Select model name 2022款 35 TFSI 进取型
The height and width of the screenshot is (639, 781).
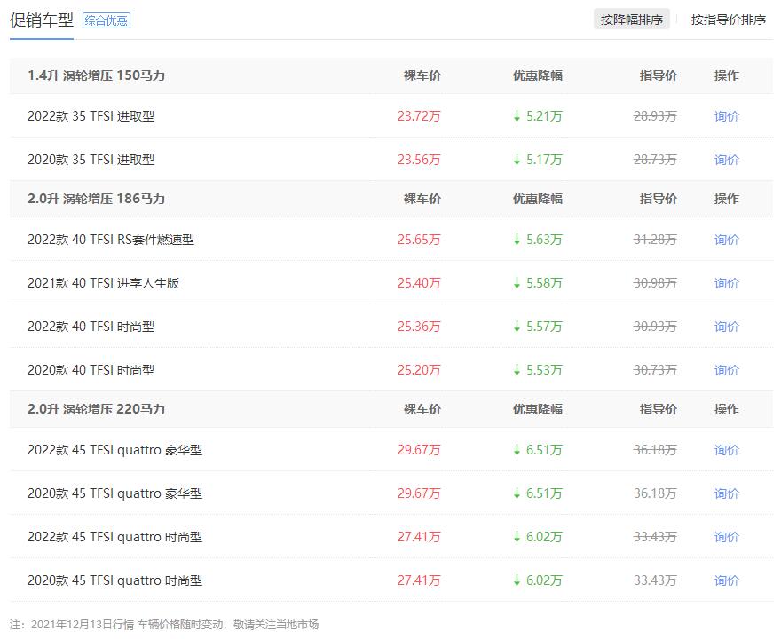[x=91, y=116]
